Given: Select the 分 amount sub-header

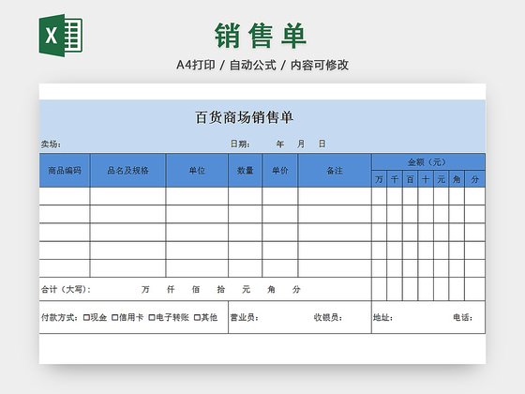Looking at the screenshot, I should [x=474, y=179].
